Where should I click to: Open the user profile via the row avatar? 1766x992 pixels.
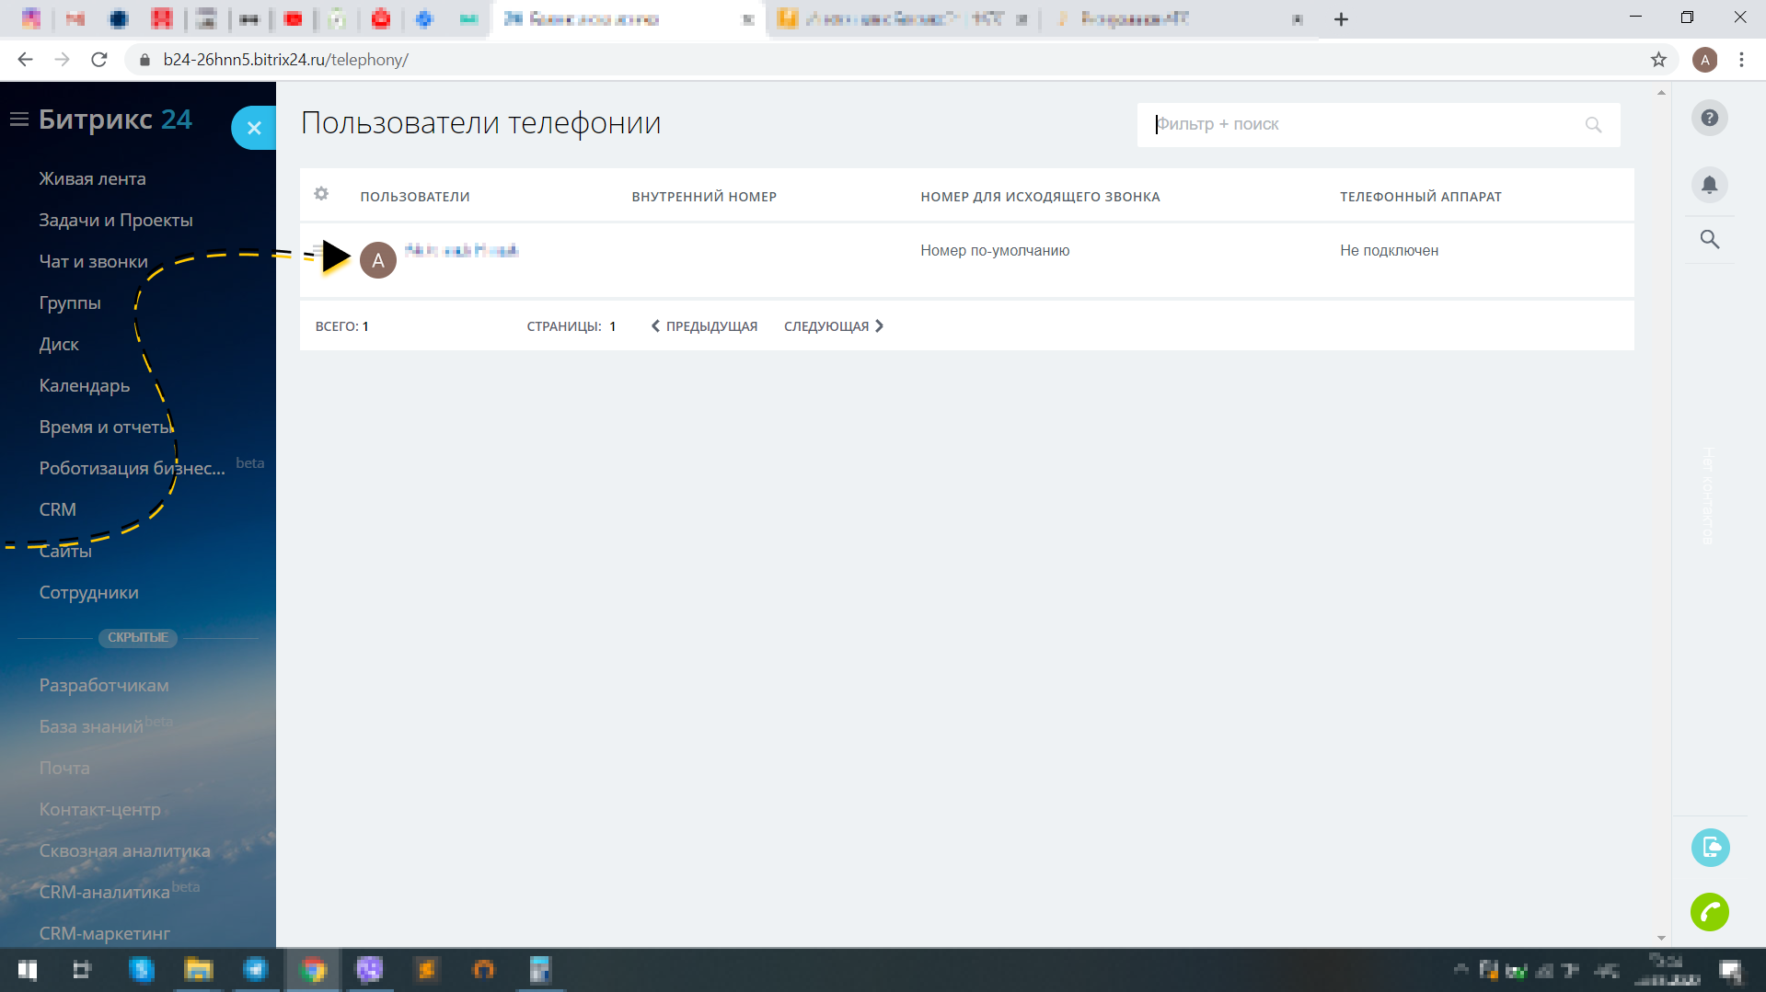(377, 259)
